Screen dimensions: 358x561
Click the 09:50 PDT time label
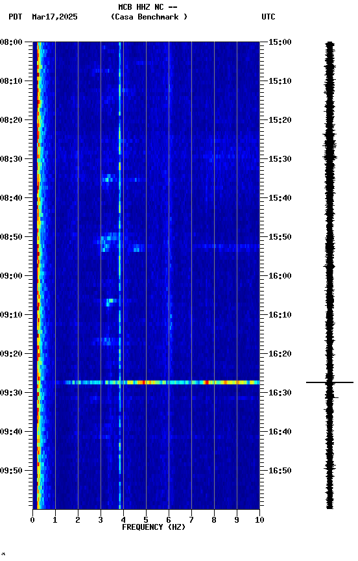(x=11, y=471)
